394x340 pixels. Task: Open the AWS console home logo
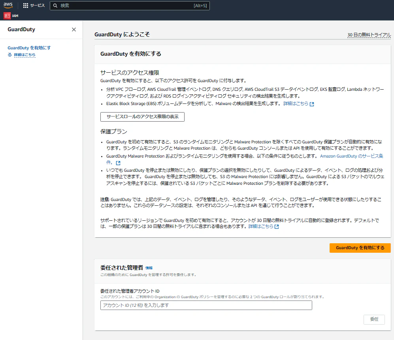point(8,5)
